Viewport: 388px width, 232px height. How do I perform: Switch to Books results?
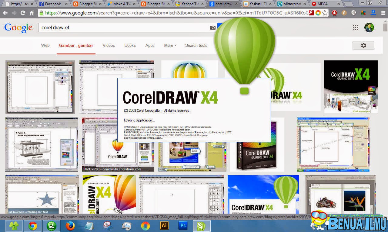pyautogui.click(x=130, y=45)
